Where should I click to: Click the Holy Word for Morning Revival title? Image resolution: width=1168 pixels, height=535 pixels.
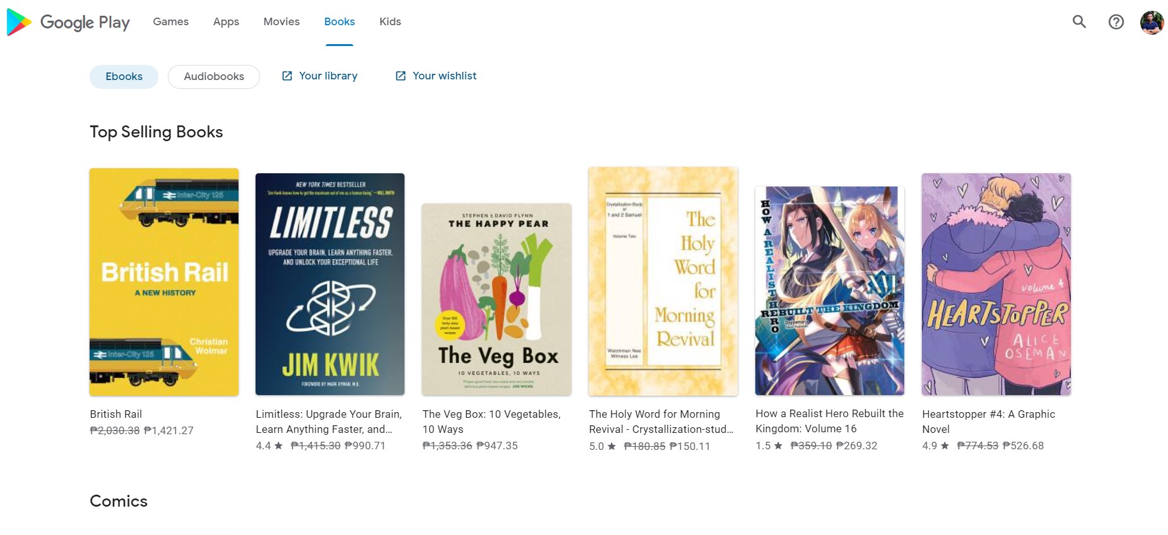tap(660, 422)
